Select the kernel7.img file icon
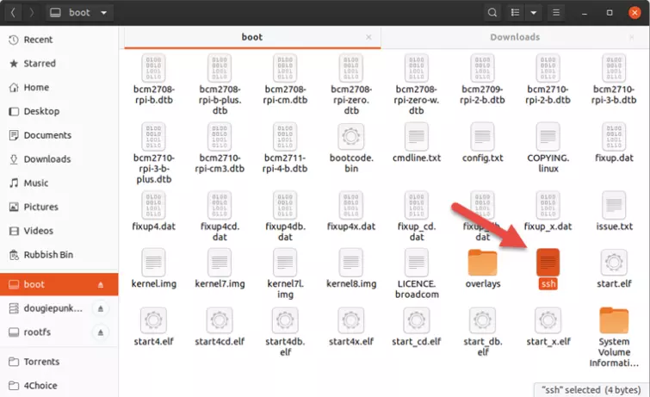Viewport: 650px width, 397px height. (220, 262)
